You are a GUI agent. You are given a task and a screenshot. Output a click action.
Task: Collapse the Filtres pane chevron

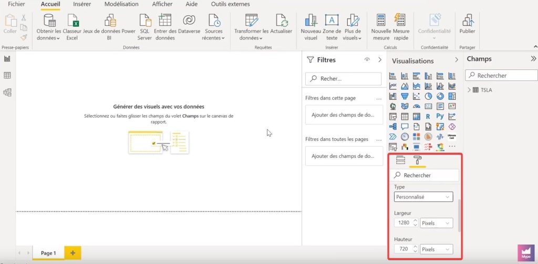click(x=380, y=60)
